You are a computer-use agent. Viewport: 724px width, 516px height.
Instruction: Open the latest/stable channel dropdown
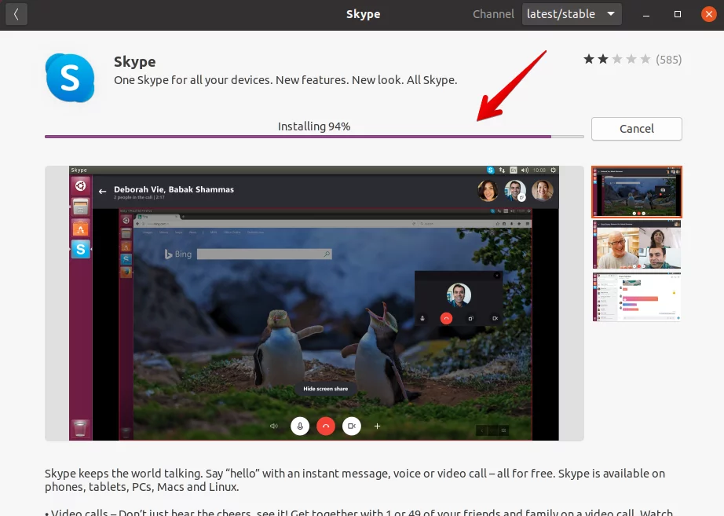(572, 14)
